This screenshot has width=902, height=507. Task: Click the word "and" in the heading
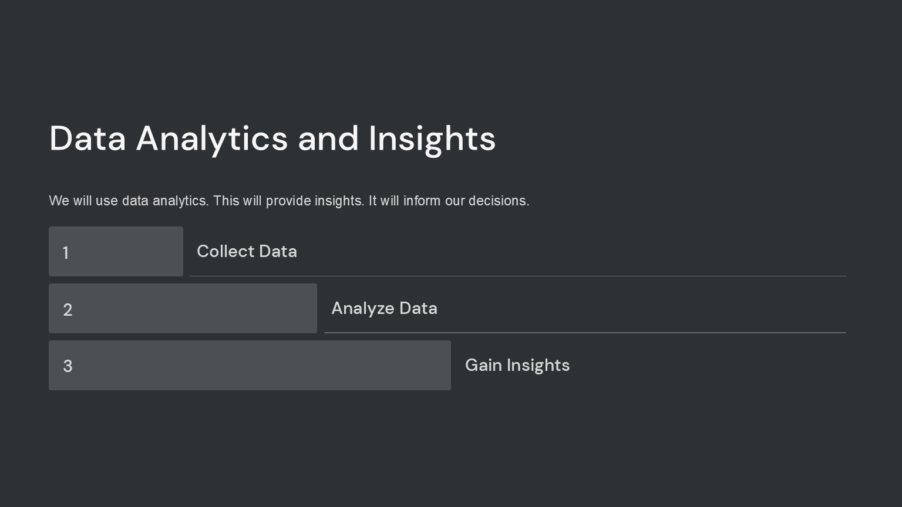(328, 138)
